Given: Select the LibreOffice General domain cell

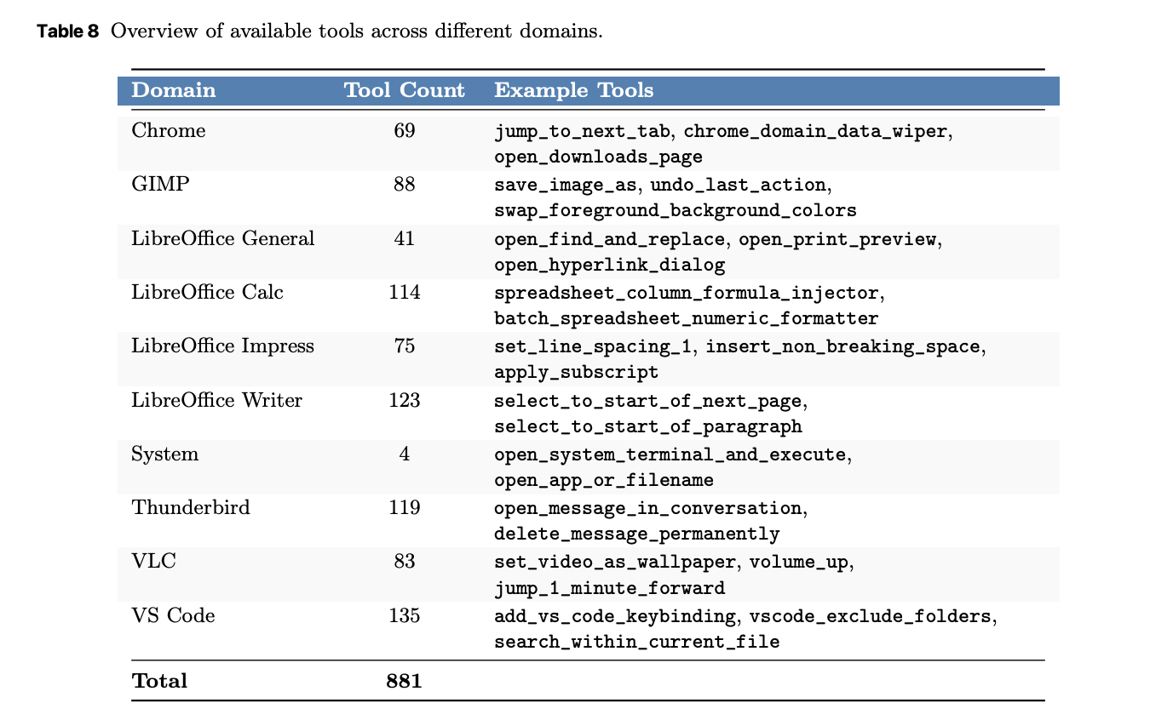Looking at the screenshot, I should (223, 238).
